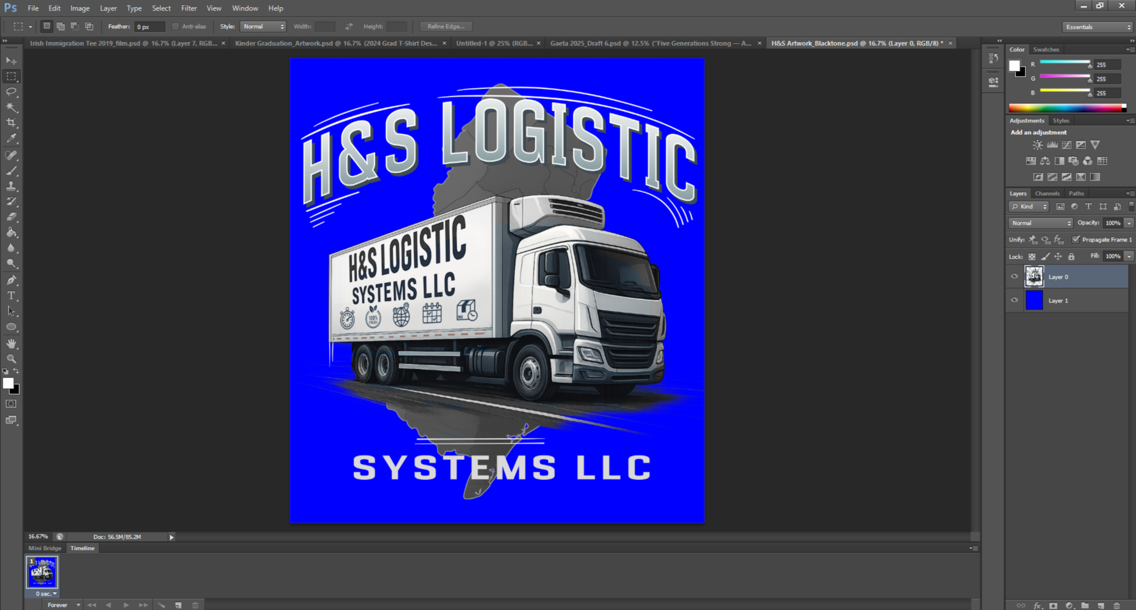The image size is (1136, 610).
Task: Click the color spectrum ramp bar
Action: 1066,108
